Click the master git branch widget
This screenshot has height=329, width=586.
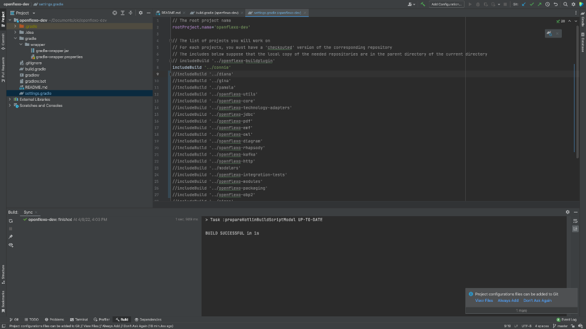[560, 326]
